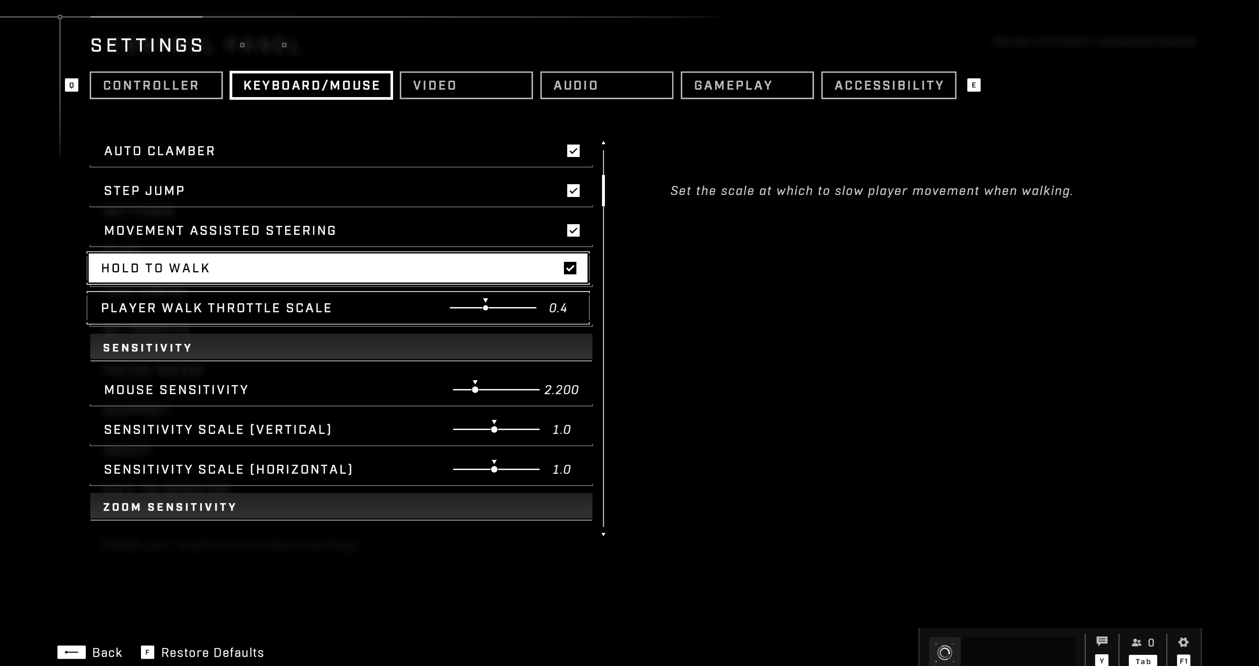This screenshot has width=1259, height=666.
Task: Adjust the Mouse Sensitivity slider handle
Action: 475,389
